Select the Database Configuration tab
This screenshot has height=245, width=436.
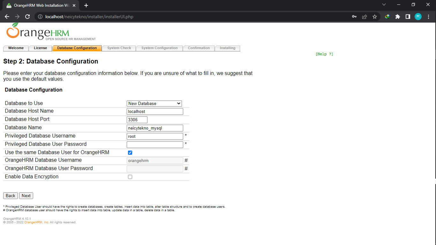[77, 48]
